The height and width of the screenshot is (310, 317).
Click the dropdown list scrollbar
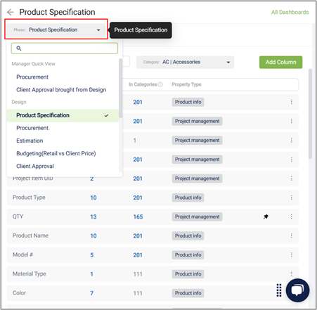click(x=120, y=89)
